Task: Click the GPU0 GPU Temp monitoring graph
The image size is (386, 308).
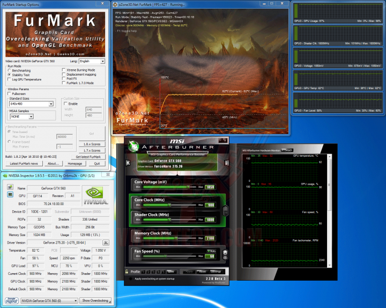Action: (x=337, y=80)
